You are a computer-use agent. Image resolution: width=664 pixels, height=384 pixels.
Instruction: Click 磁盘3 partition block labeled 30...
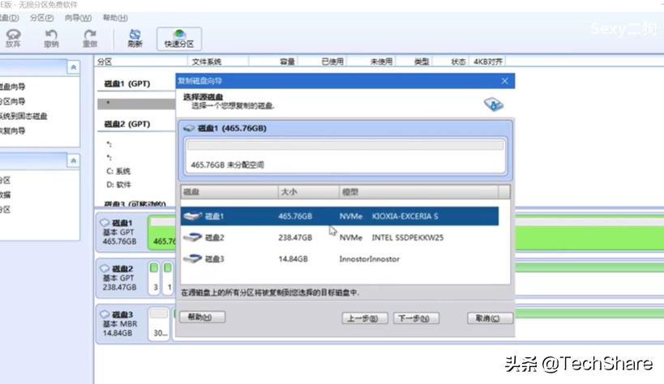pos(159,324)
